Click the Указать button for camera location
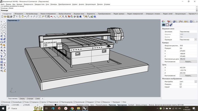198x111 pixels. point(188,62)
